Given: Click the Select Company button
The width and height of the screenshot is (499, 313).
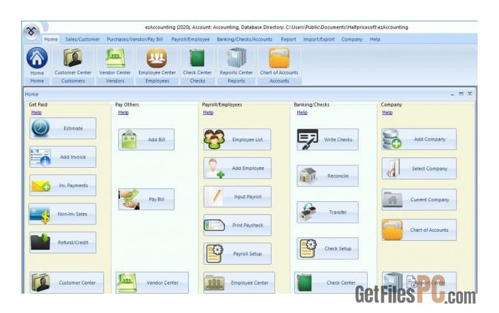Looking at the screenshot, I should (419, 168).
